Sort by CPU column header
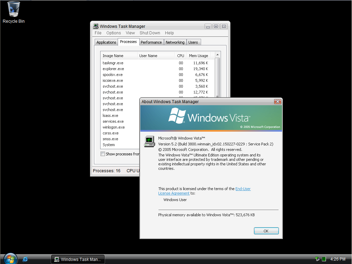This screenshot has width=352, height=264. point(180,56)
